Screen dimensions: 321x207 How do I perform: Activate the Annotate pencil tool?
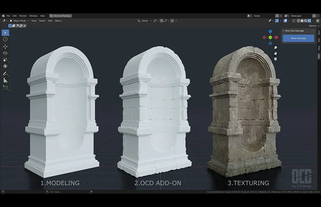(x=5, y=73)
